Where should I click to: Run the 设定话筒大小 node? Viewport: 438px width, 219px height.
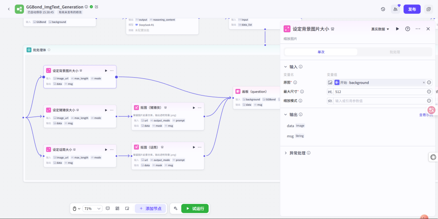point(106,150)
